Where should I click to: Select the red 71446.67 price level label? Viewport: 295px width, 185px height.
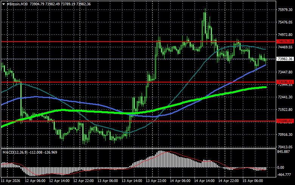coord(285,121)
